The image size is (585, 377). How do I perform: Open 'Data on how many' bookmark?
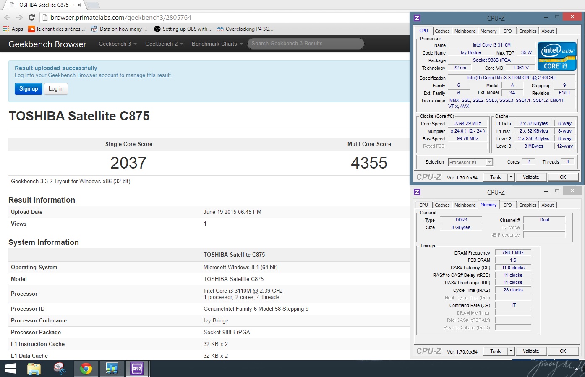click(x=119, y=29)
